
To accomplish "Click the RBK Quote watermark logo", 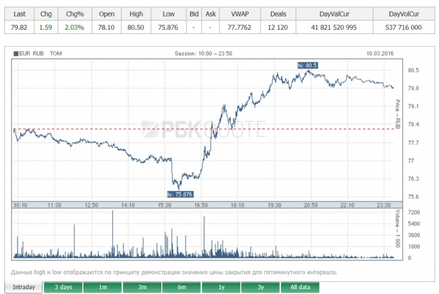I will pos(203,130).
